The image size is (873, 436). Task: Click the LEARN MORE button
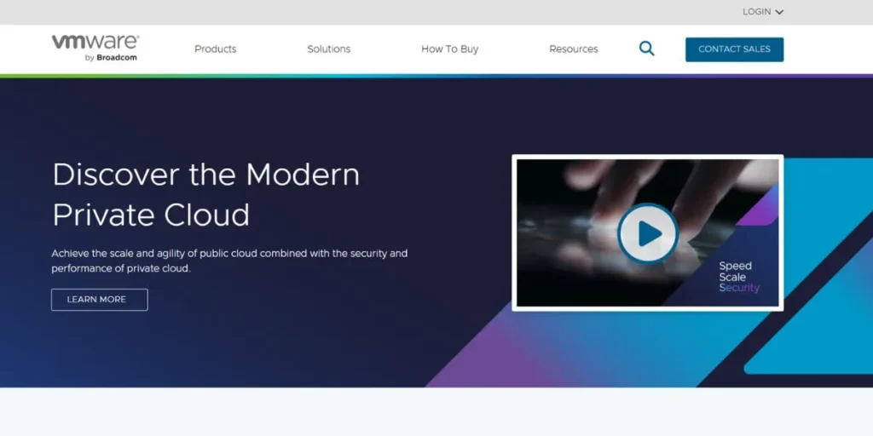[99, 300]
